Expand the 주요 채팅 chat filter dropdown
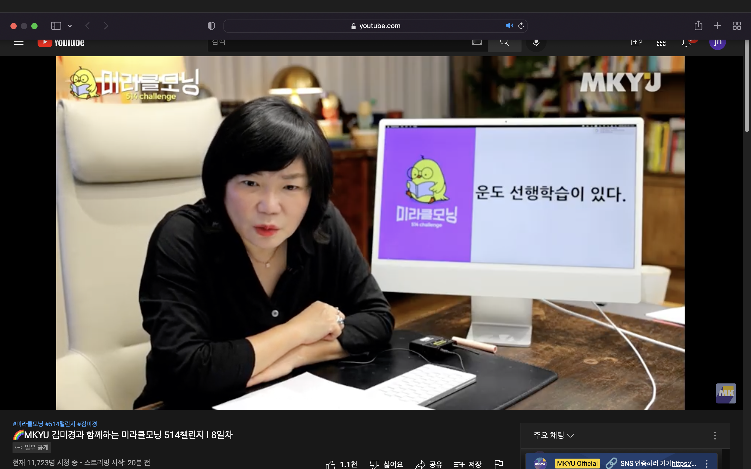This screenshot has width=751, height=469. pyautogui.click(x=553, y=435)
